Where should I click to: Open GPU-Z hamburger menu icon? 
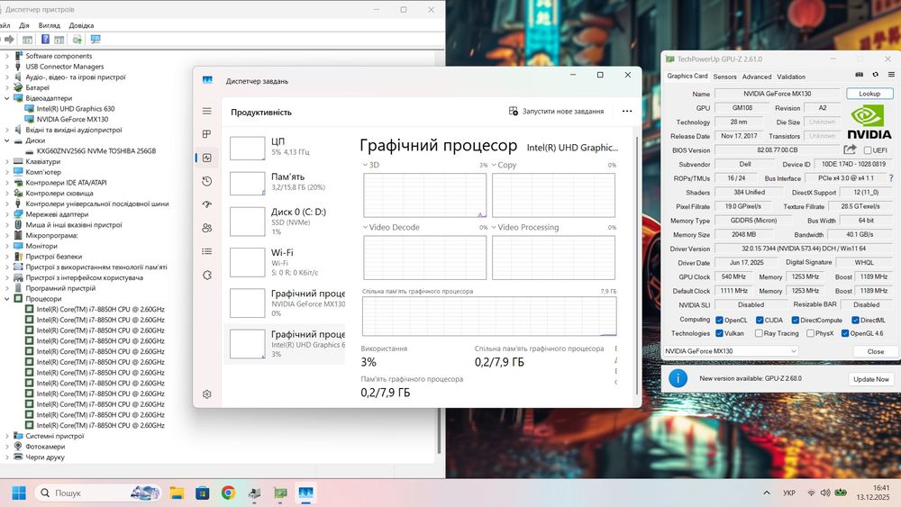coord(891,75)
